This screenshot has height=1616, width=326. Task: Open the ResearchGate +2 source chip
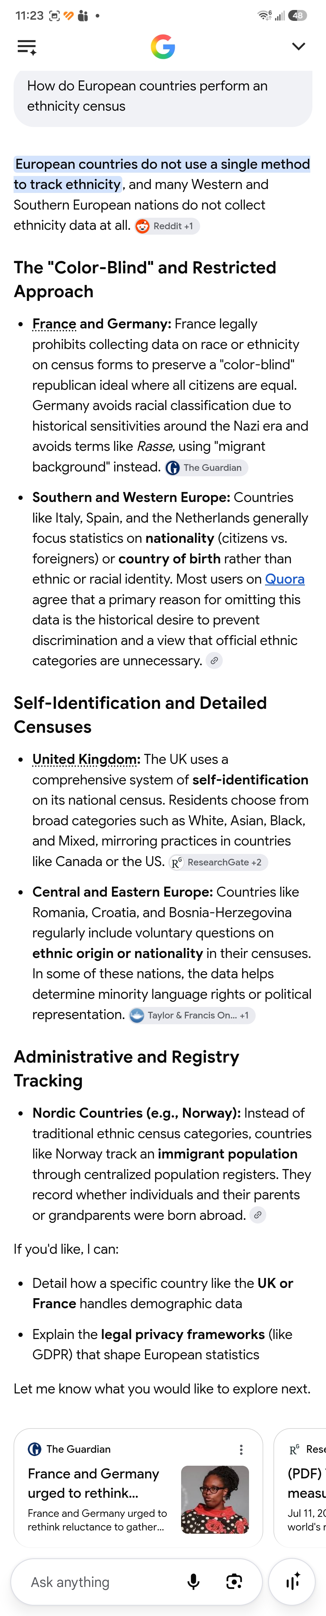click(218, 862)
